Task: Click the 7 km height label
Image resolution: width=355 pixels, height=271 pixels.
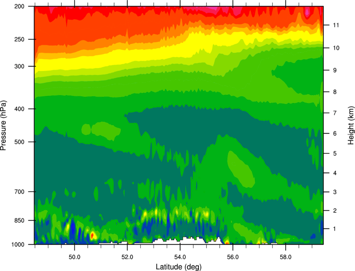Action: 335,113
